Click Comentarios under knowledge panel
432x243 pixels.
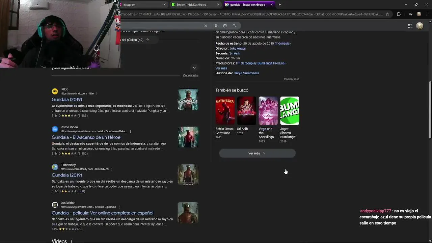(292, 79)
